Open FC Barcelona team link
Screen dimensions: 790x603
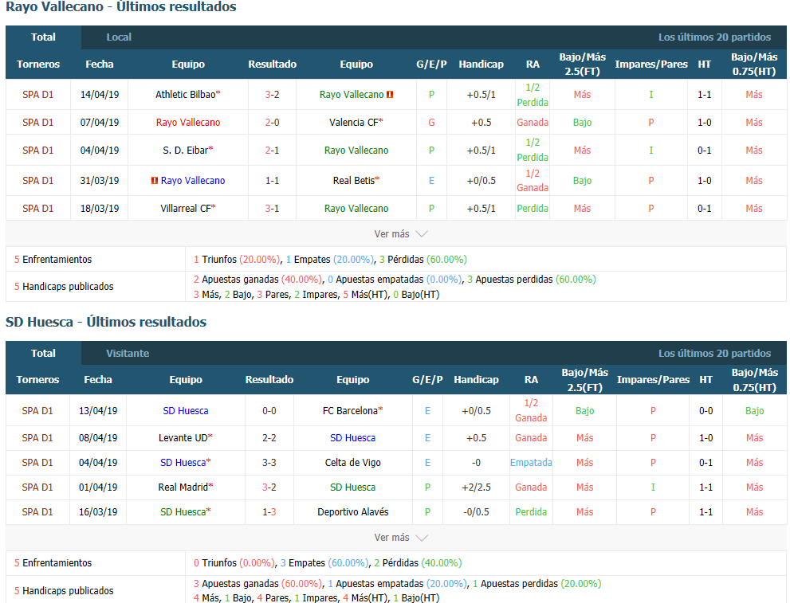coord(350,411)
